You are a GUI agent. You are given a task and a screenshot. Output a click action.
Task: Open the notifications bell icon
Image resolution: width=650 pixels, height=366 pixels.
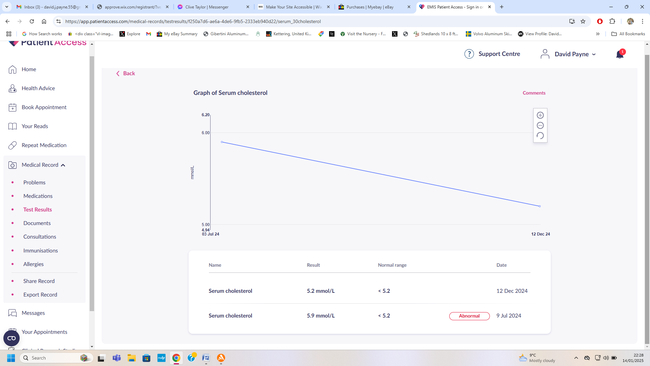point(620,54)
